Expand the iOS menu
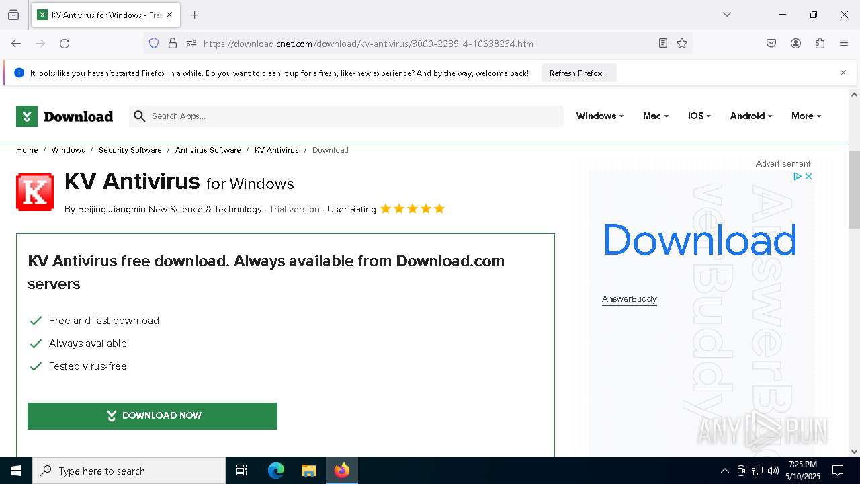This screenshot has height=484, width=860. click(699, 116)
